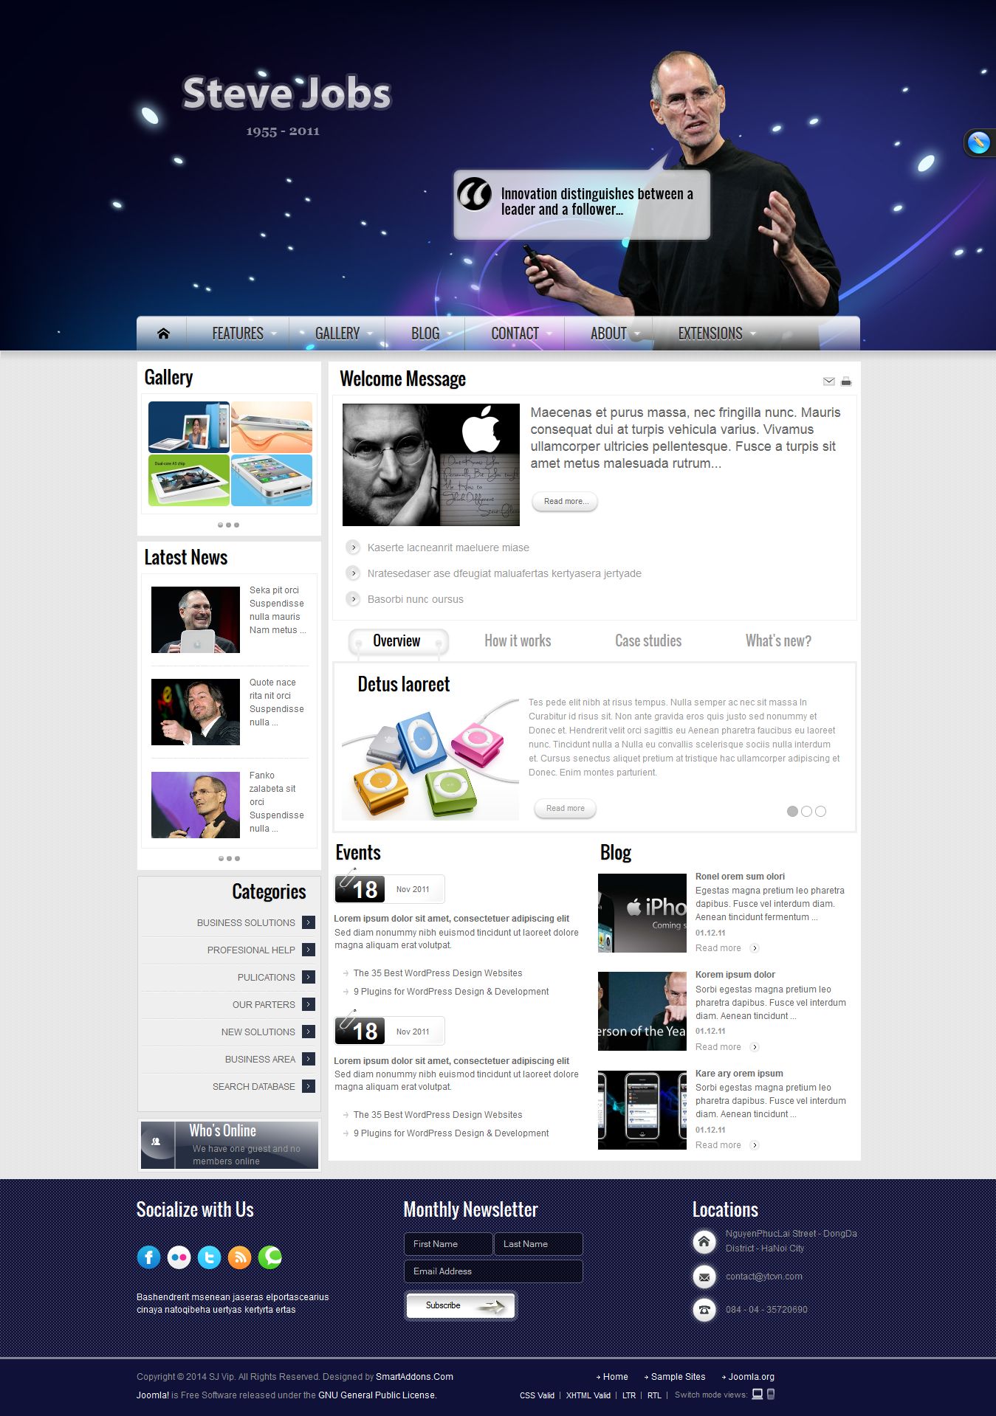
Task: Switch to How it works tab
Action: (518, 640)
